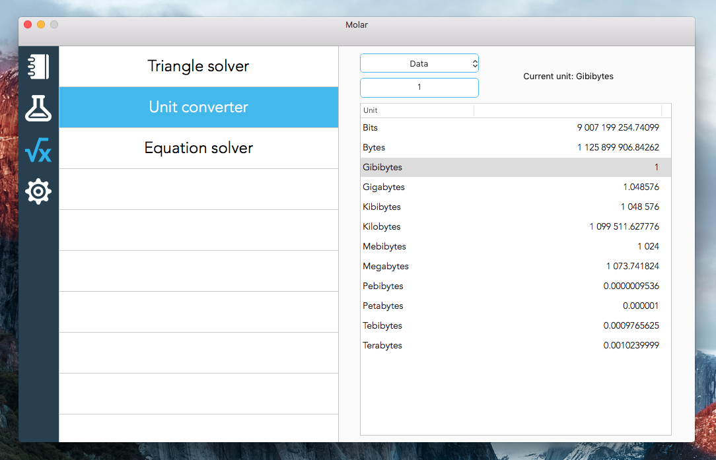Open settings via the gear icon
Screen dimensions: 716x460
38,191
